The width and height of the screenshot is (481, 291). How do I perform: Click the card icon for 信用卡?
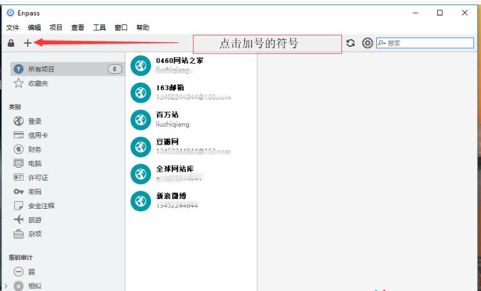(19, 135)
